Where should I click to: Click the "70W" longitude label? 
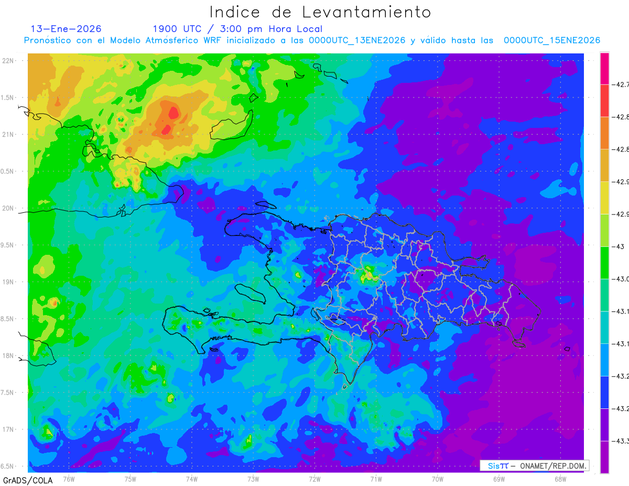coord(438,479)
